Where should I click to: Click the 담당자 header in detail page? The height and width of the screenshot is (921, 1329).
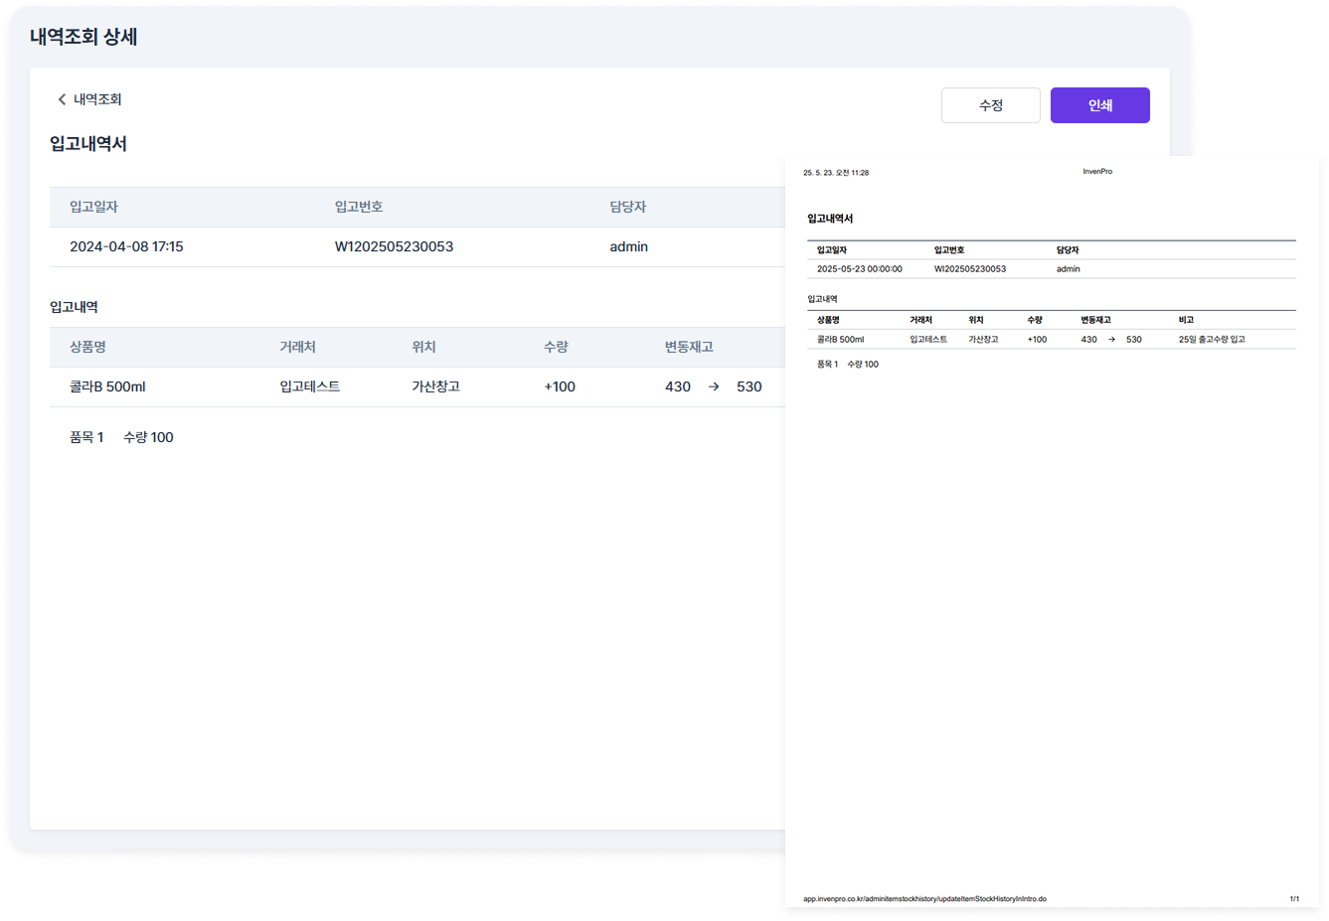[x=627, y=207]
